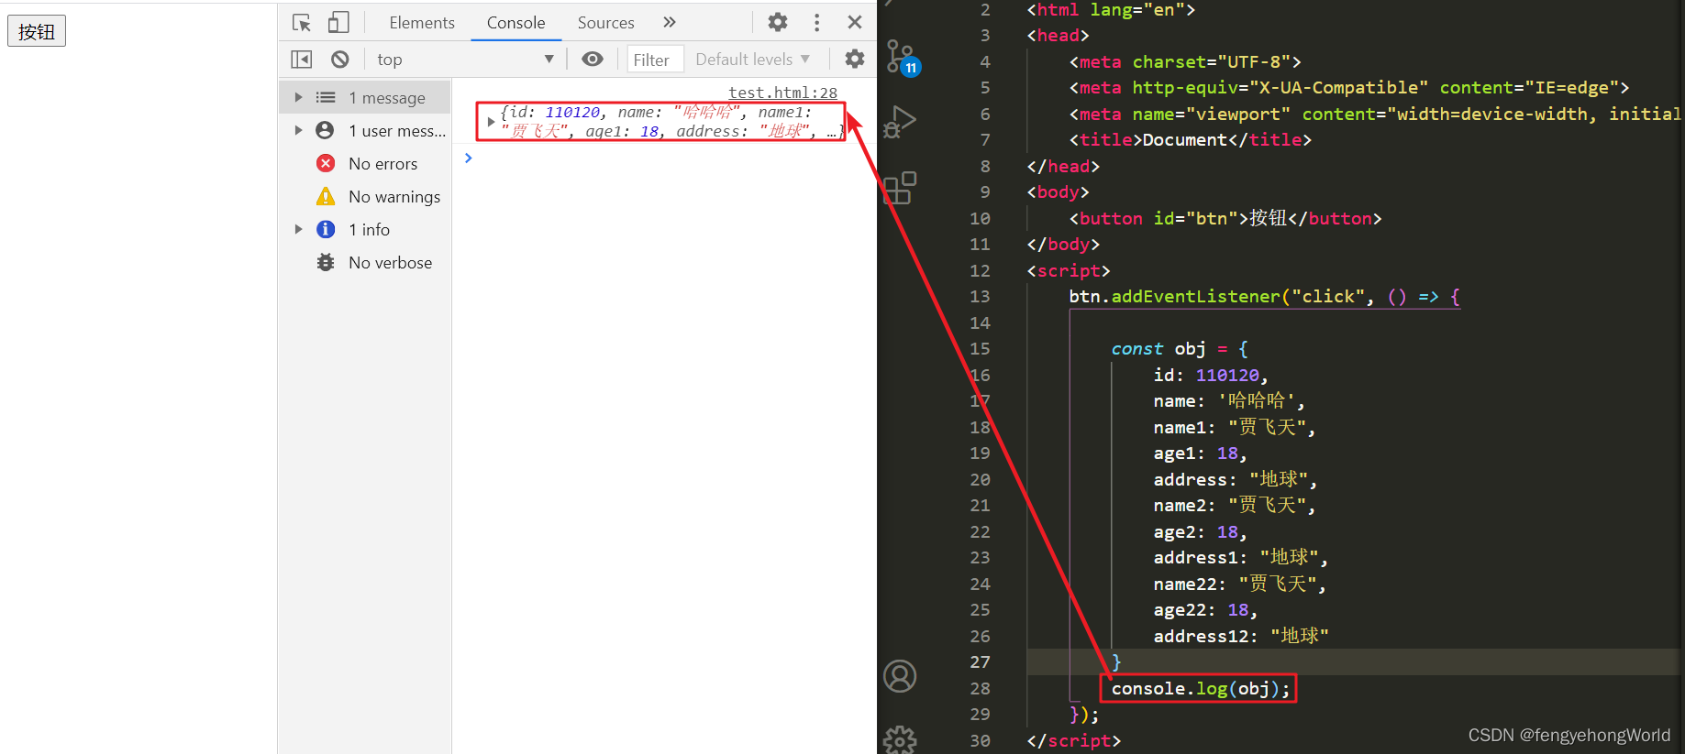The width and height of the screenshot is (1685, 754).
Task: Click the verbose bug icon
Action: click(326, 262)
